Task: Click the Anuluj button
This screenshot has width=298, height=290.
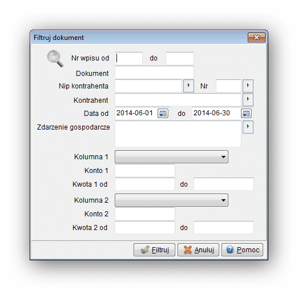Action: (x=198, y=249)
